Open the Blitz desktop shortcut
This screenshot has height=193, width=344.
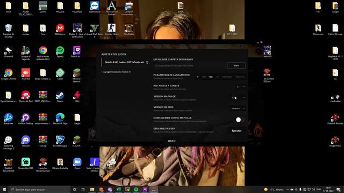coord(77,96)
